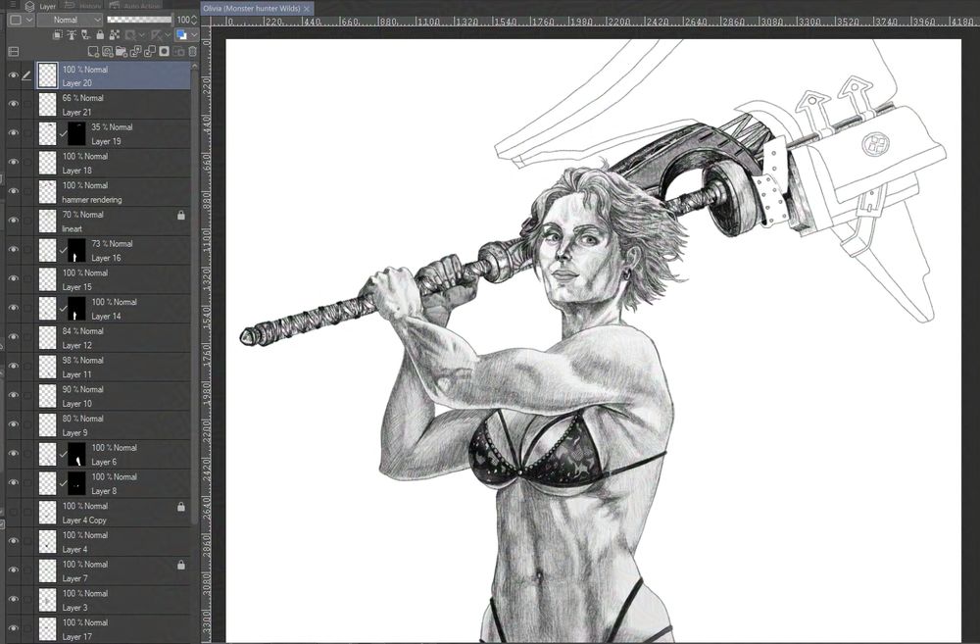980x644 pixels.
Task: Delete the selected layer with trash icon
Action: pos(192,51)
